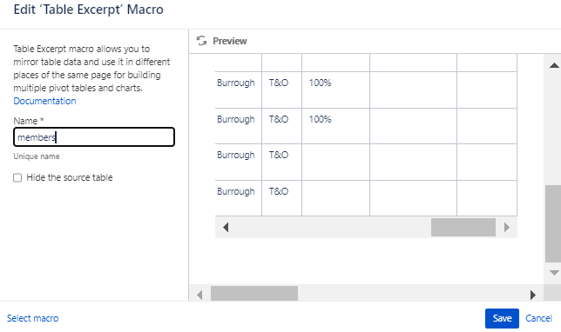
Task: Enable Hide the source table checkbox
Action: click(17, 178)
